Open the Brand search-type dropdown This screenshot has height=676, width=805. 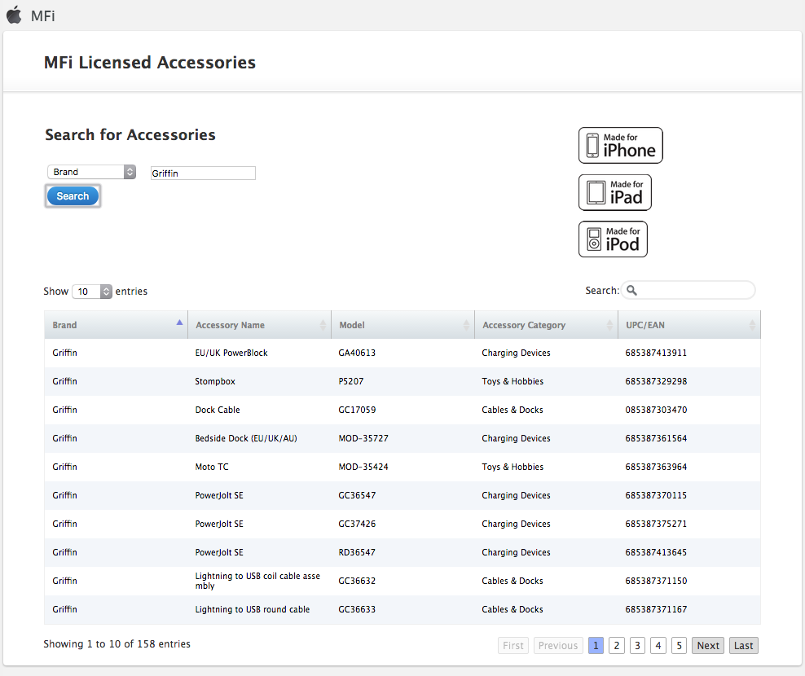[91, 172]
